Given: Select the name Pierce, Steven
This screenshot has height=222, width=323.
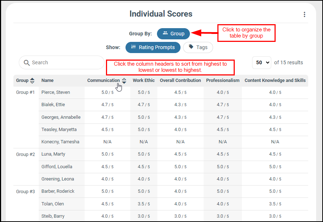Looking at the screenshot, I should [x=56, y=92].
